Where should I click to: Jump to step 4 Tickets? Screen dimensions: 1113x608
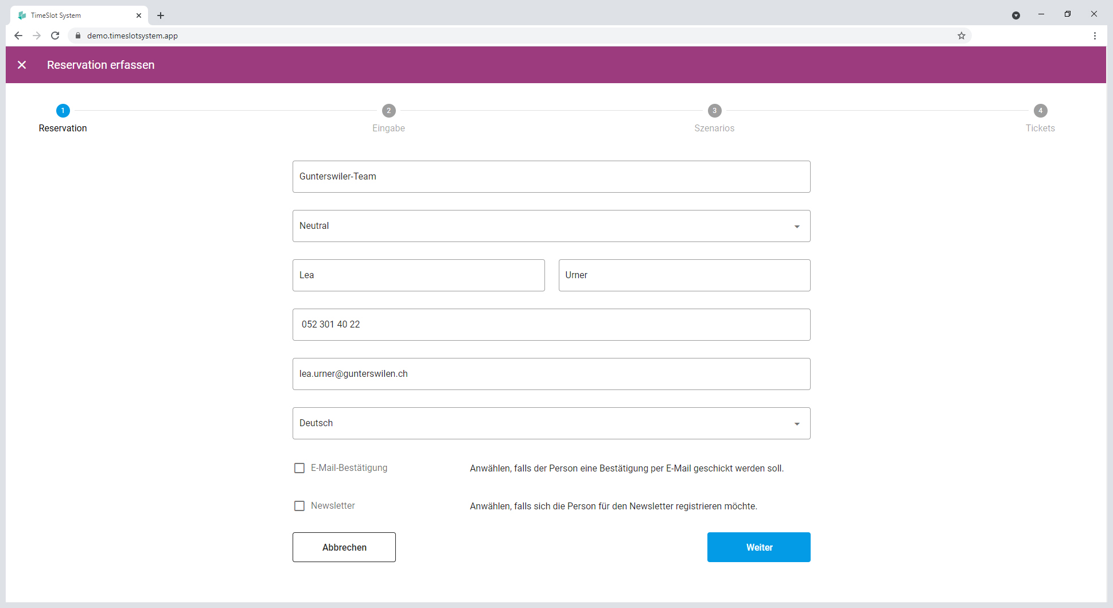coord(1040,118)
